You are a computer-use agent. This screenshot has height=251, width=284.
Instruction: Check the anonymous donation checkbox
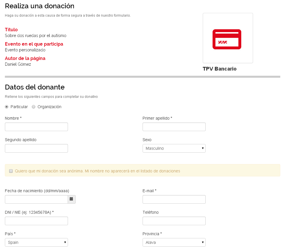coord(11,171)
